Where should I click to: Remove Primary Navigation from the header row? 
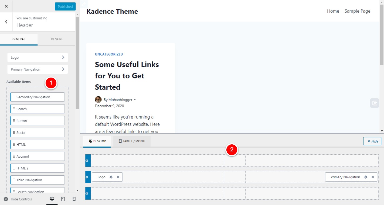tap(373, 177)
